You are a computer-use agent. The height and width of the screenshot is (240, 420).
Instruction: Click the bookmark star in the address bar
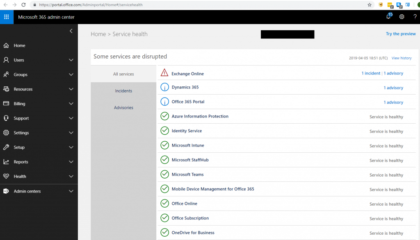point(369,5)
